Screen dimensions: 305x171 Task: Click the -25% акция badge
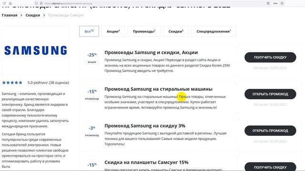(92, 57)
